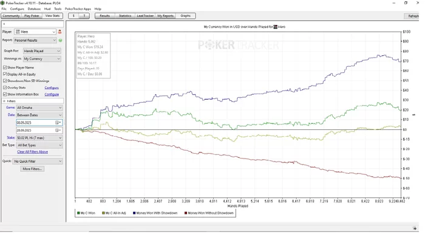Click the red player icon beside Hero

click(x=59, y=32)
